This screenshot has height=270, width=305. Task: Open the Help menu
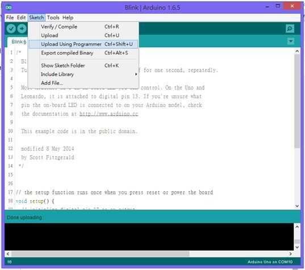point(68,18)
